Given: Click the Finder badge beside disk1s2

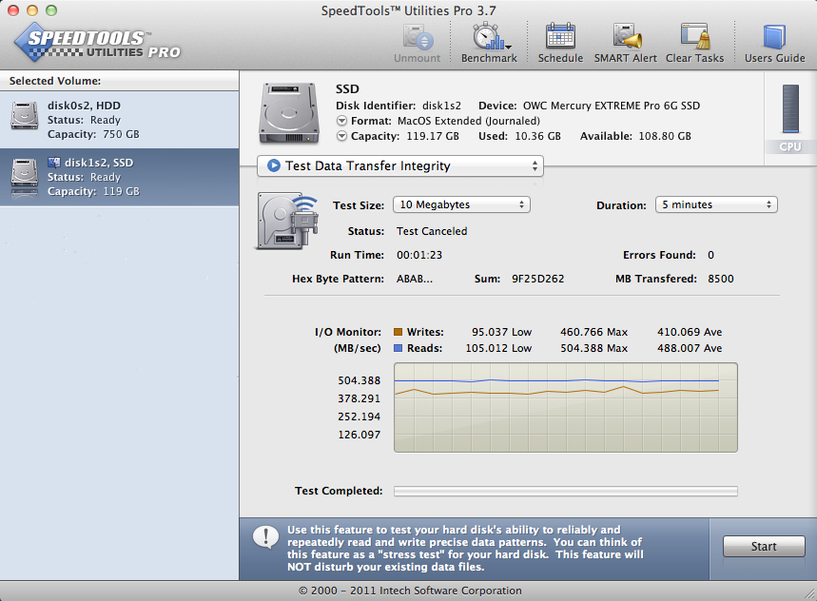Looking at the screenshot, I should 53,162.
